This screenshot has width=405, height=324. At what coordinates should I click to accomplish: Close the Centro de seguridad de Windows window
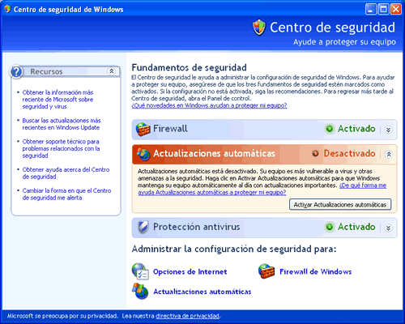[x=396, y=9]
